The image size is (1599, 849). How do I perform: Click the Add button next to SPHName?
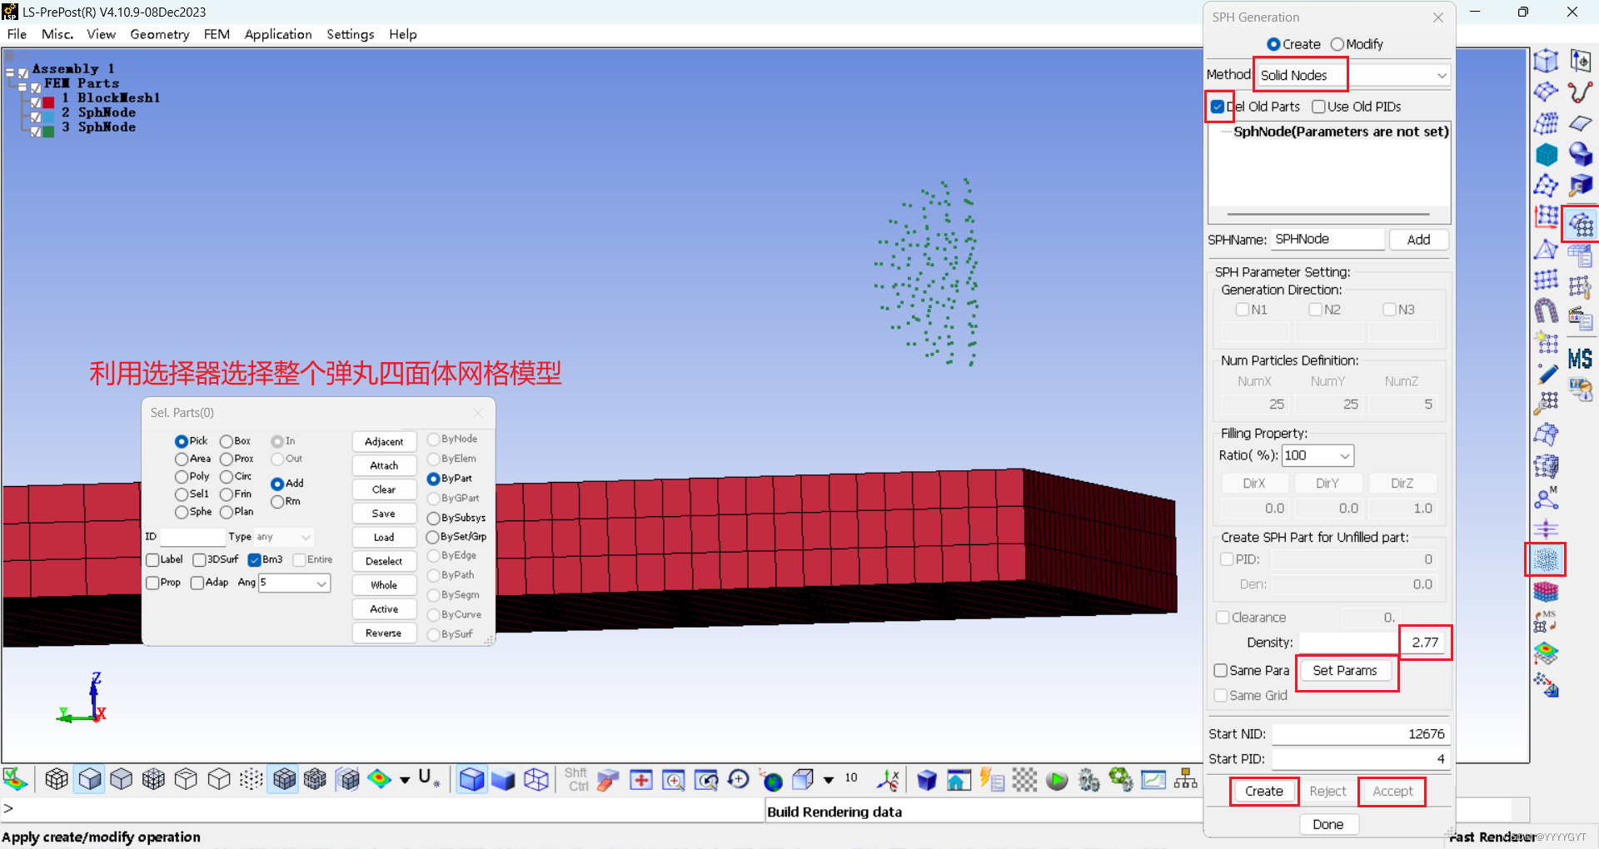1418,240
